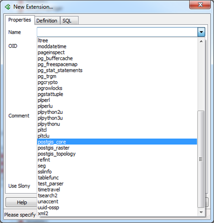Viewport: 214px width, 223px height.
Task: Select timetravel extension
Action: [117, 189]
